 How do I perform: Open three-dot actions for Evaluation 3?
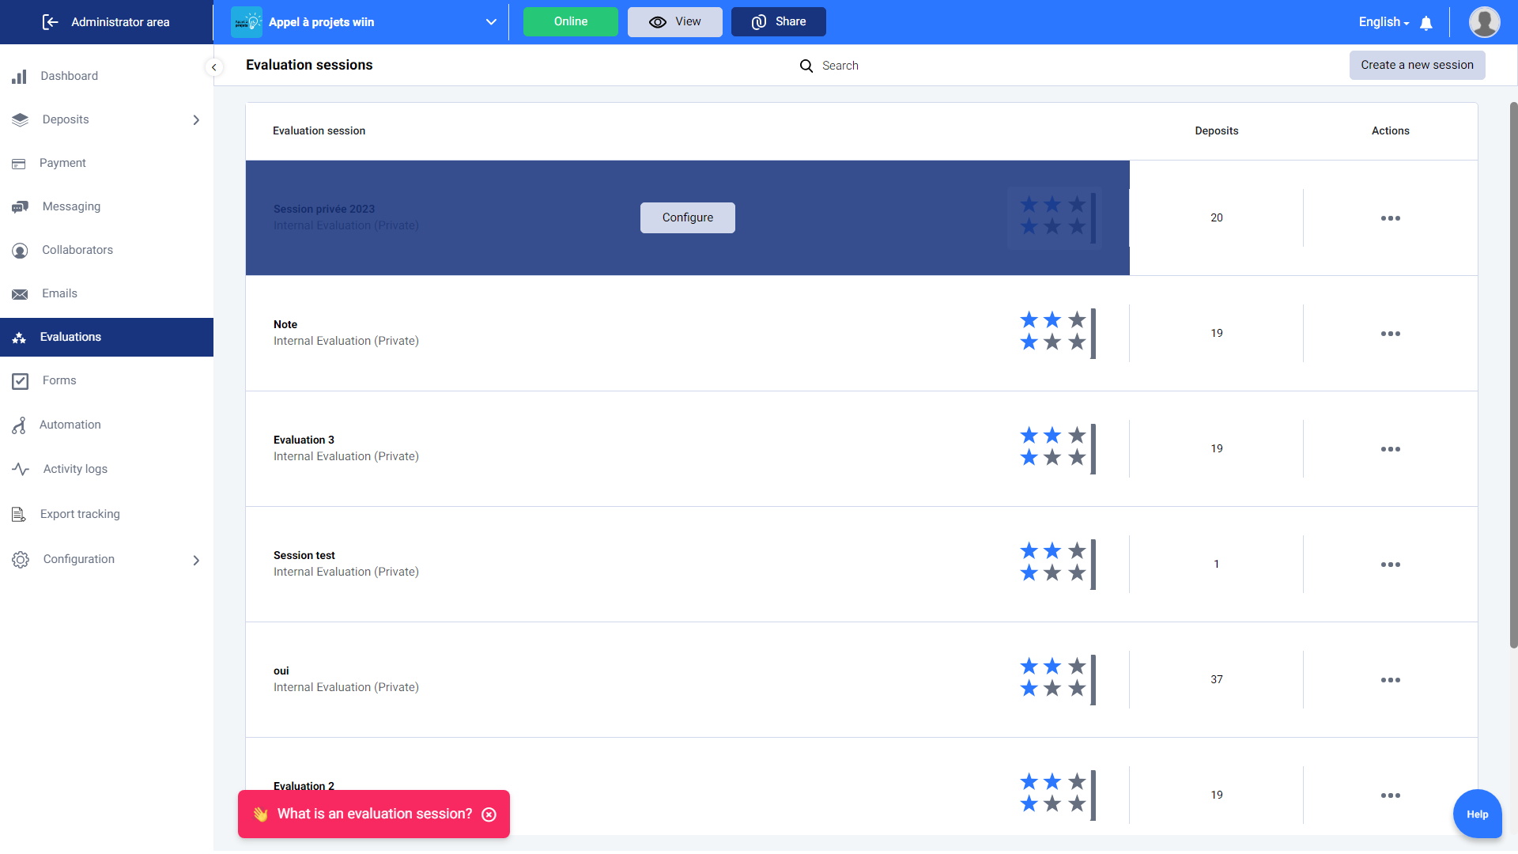click(1390, 449)
